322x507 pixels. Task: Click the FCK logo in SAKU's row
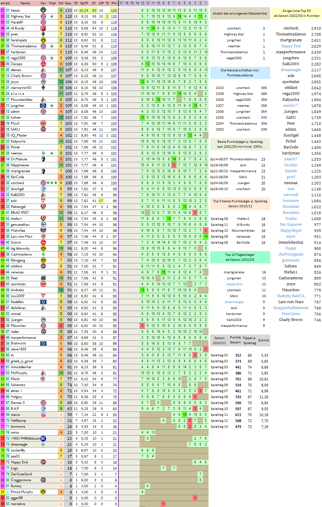(43, 129)
